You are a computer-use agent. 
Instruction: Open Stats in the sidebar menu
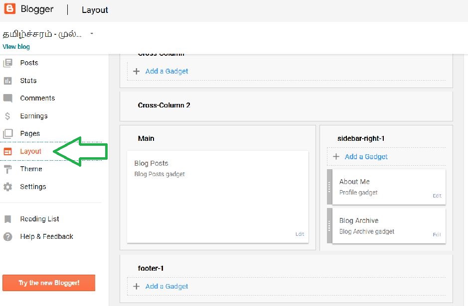(x=28, y=81)
